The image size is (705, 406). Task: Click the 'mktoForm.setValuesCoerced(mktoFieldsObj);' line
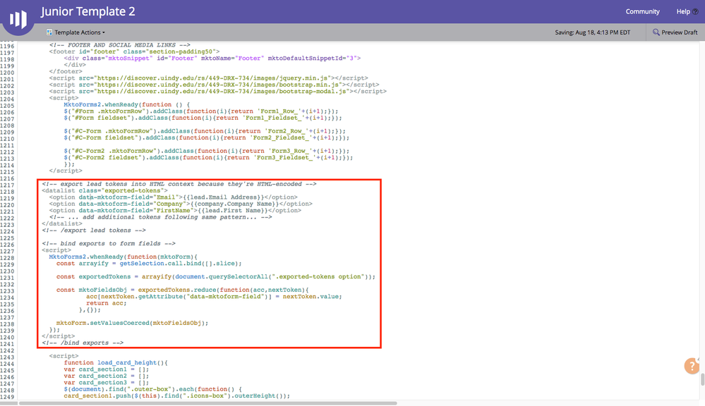tap(132, 324)
